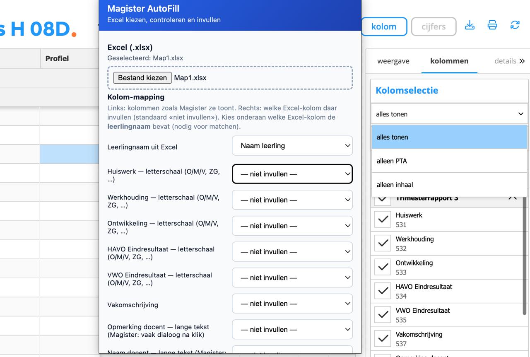Click the Kolomselectie 'alles tonen' combo box
530x357 pixels.
click(x=449, y=114)
